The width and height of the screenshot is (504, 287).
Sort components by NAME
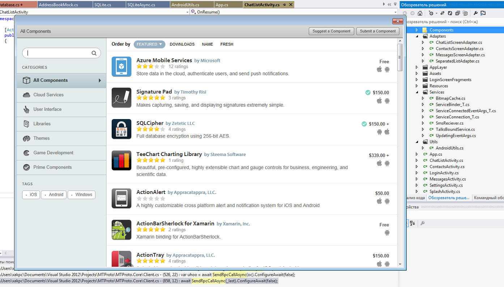tap(208, 44)
